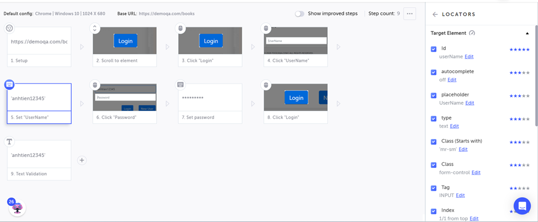Collapse the Target Element section arrow
538x222 pixels.
(x=527, y=33)
